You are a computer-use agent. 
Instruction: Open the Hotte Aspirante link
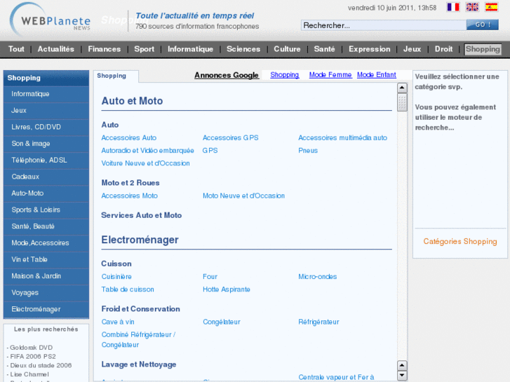[x=227, y=289]
